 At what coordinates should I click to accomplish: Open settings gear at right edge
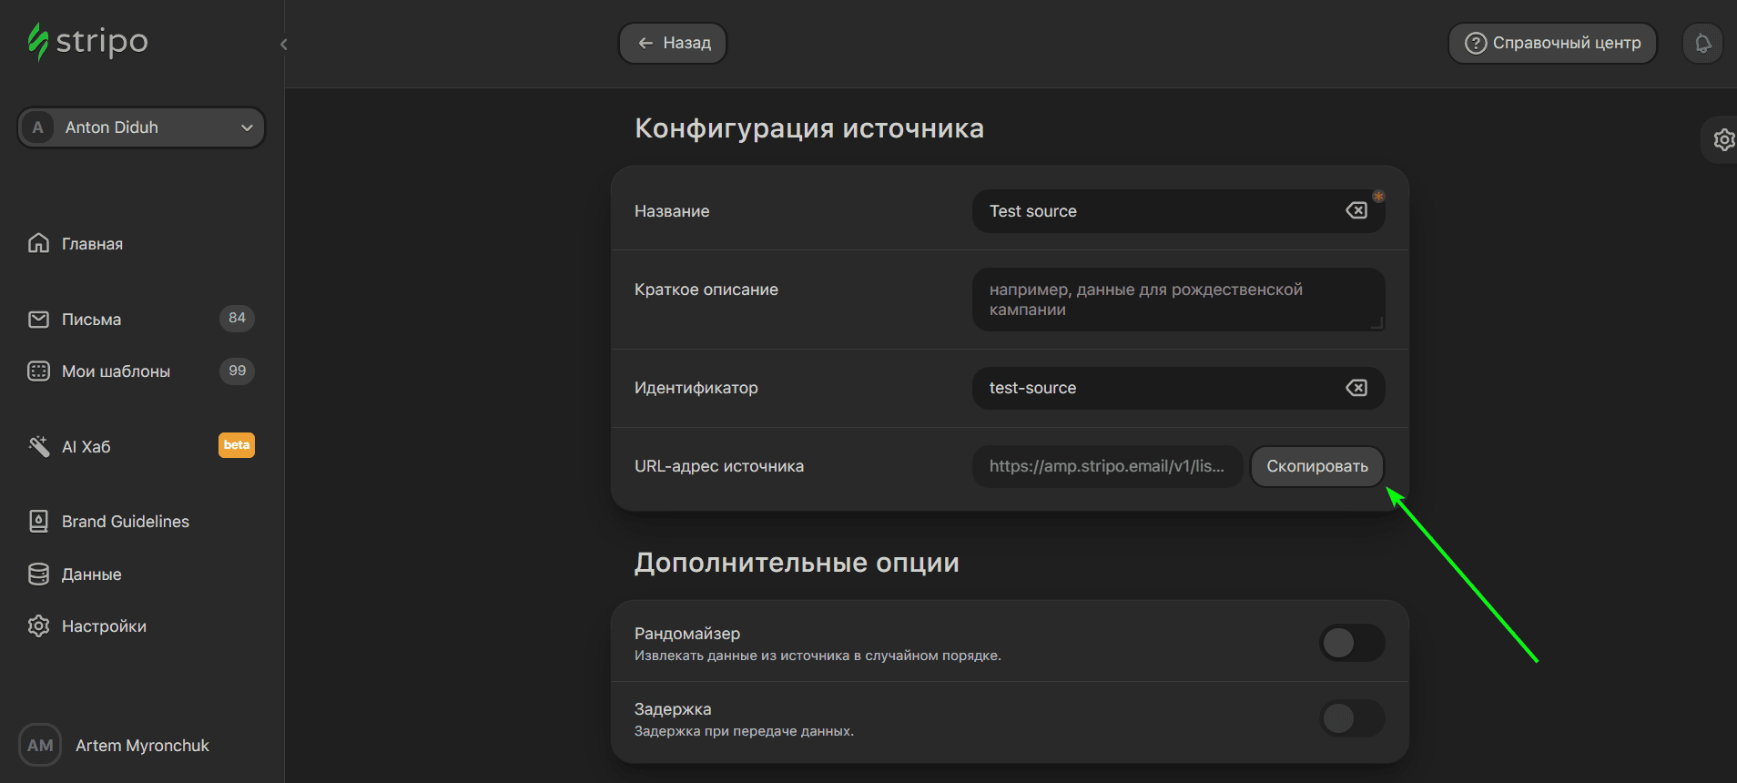1723,139
